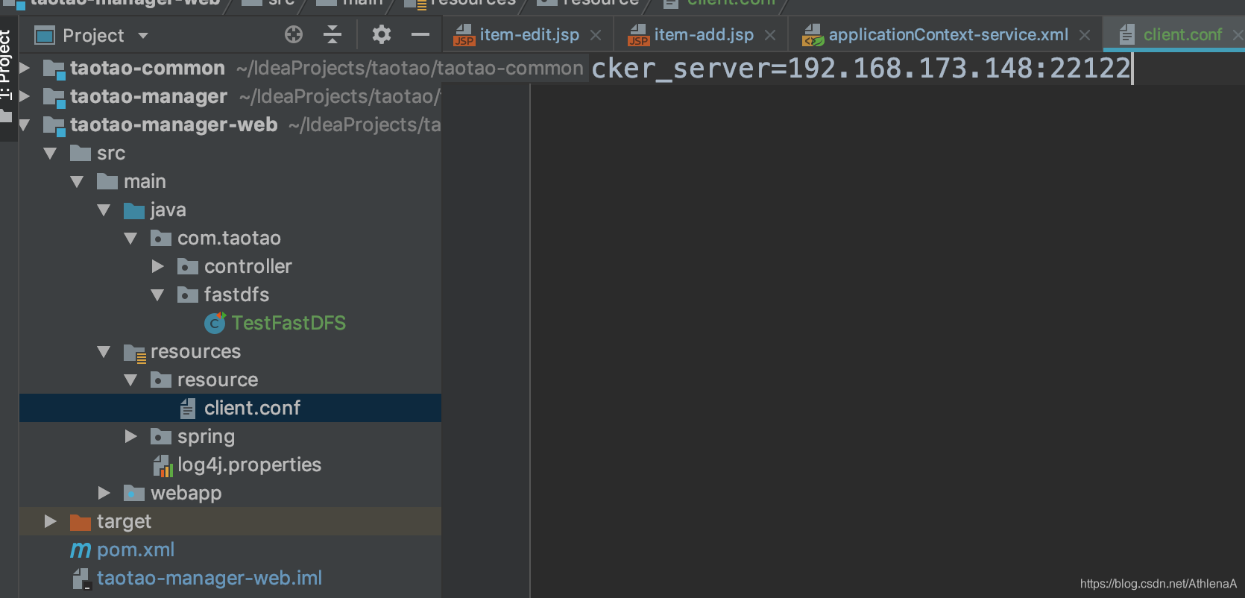Click the fastdfs package icon
This screenshot has width=1245, height=598.
pyautogui.click(x=188, y=295)
